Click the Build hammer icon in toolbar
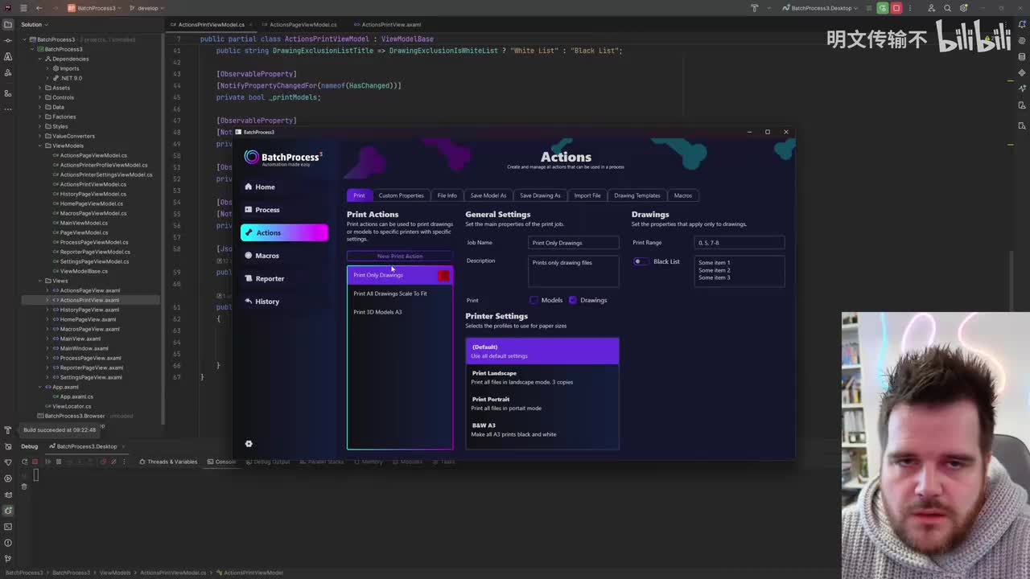This screenshot has height=579, width=1030. tap(754, 8)
